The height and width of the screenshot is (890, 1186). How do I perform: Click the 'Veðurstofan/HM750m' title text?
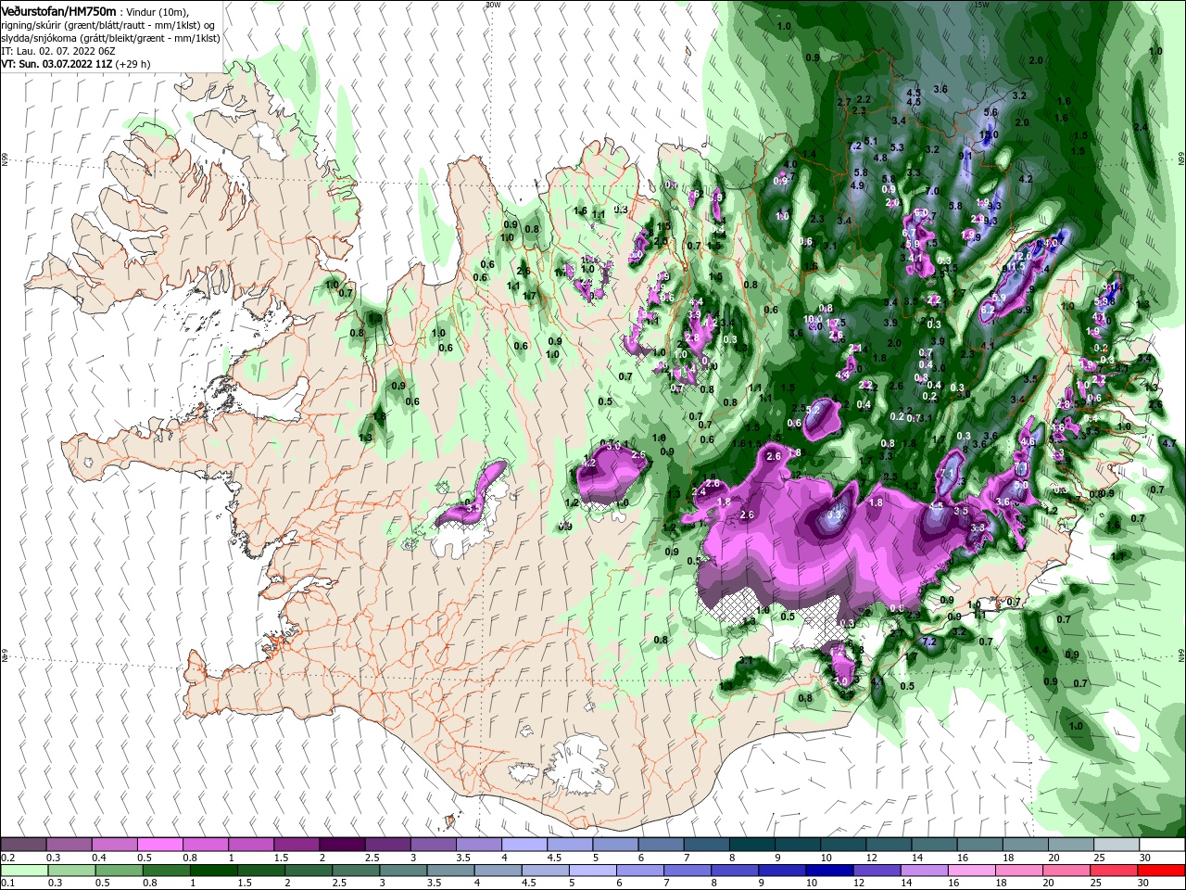coord(58,10)
